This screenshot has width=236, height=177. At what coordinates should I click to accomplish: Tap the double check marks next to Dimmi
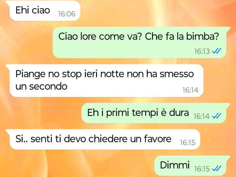coord(217,168)
